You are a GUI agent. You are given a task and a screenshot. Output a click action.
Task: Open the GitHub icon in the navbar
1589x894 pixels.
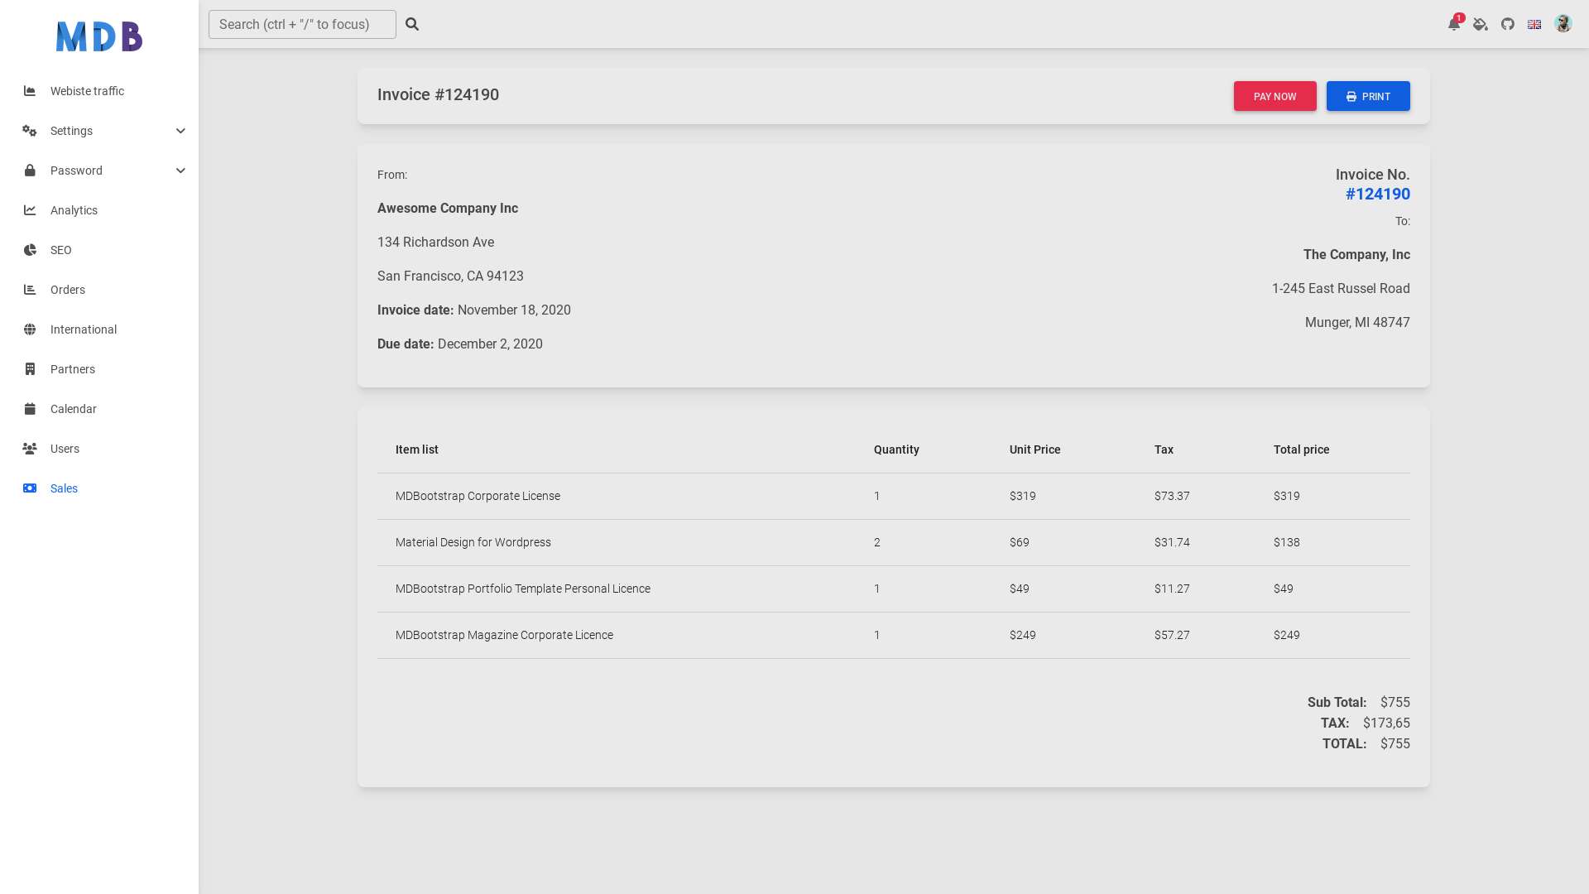tap(1507, 24)
